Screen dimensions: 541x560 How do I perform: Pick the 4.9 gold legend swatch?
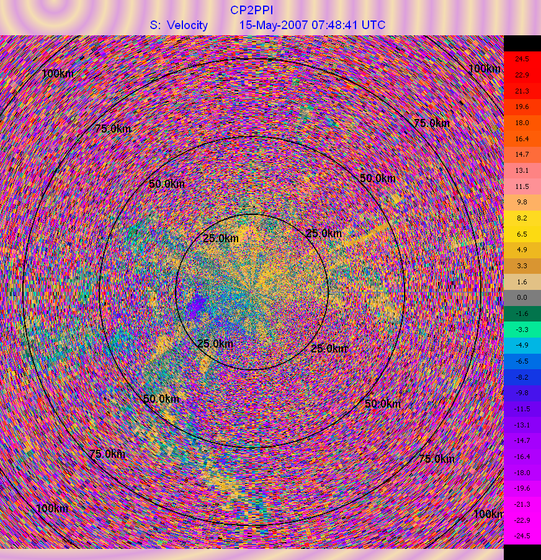click(522, 250)
